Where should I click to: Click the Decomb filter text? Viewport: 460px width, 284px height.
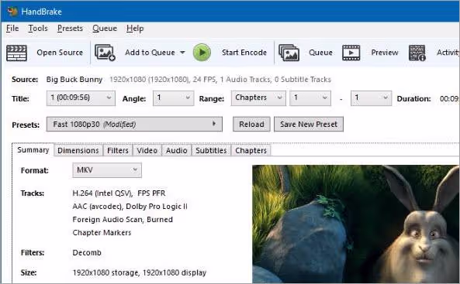coord(87,253)
